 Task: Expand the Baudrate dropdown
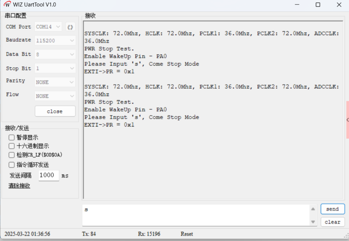(55, 41)
